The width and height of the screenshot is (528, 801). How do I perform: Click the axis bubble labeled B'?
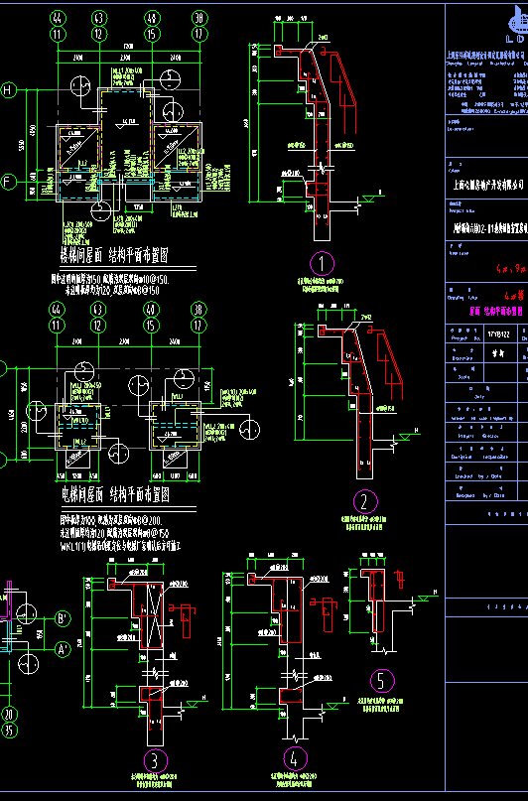pos(63,619)
